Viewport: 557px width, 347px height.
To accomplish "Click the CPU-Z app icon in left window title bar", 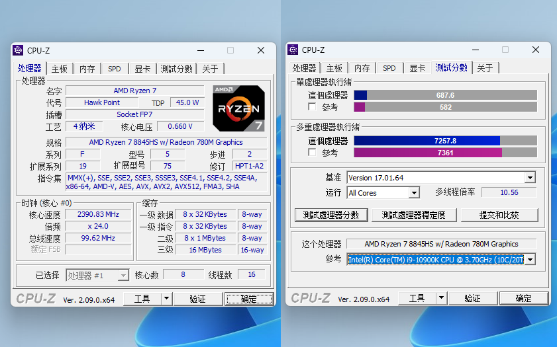I will 18,50.
